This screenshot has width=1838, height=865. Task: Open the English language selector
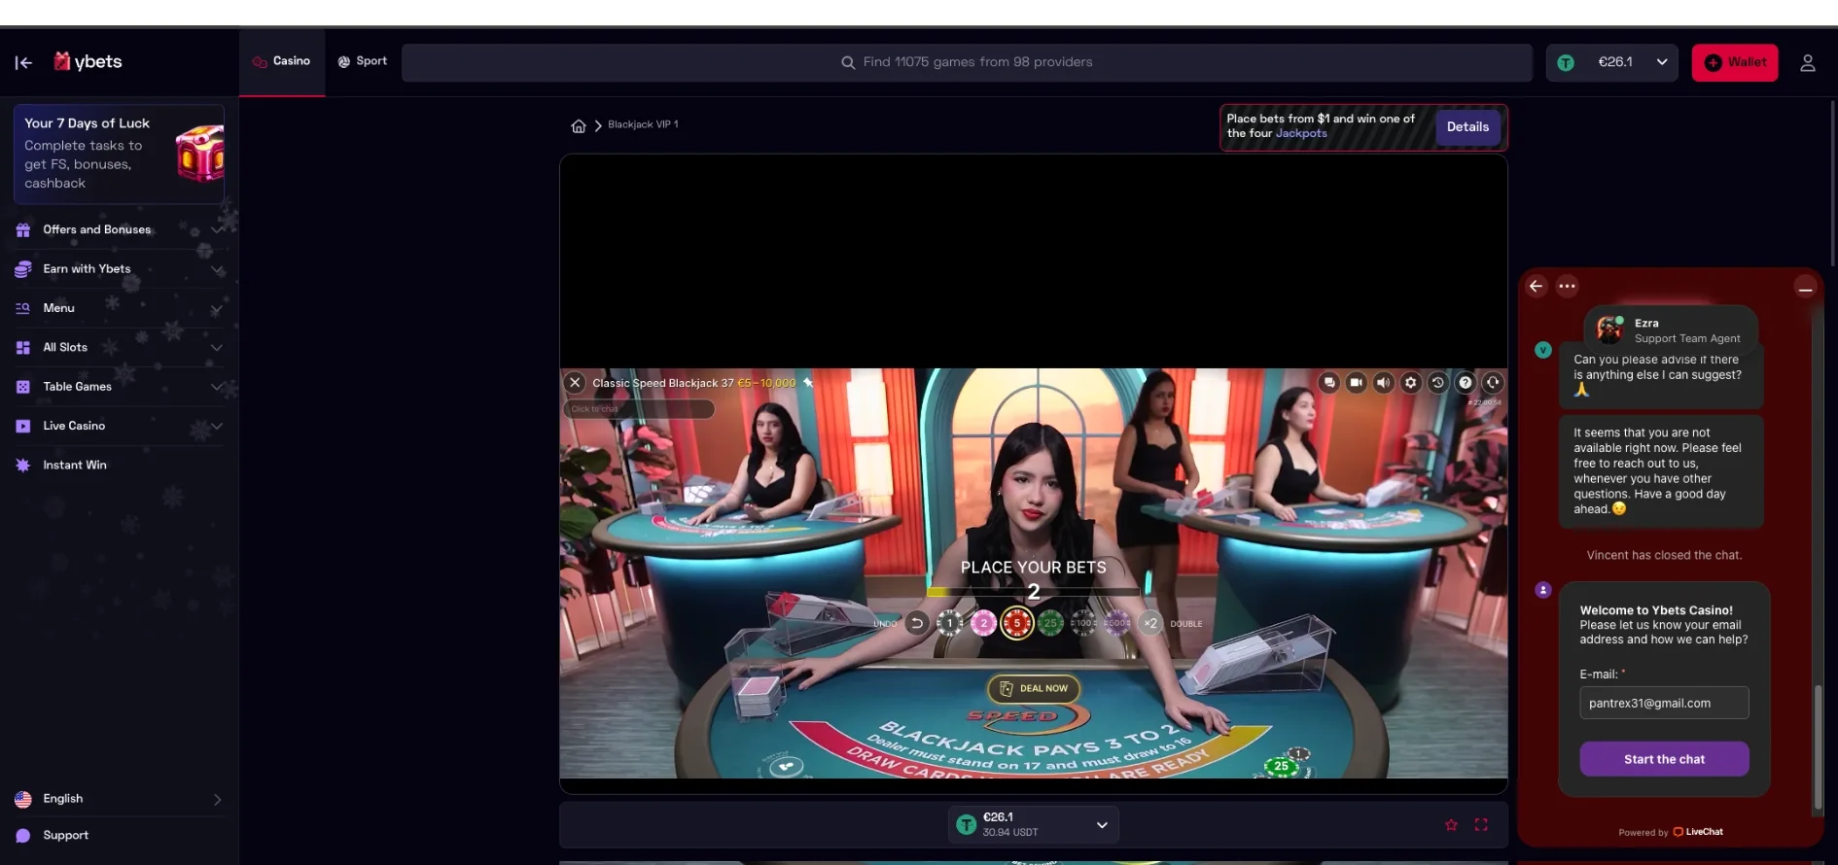pyautogui.click(x=119, y=799)
